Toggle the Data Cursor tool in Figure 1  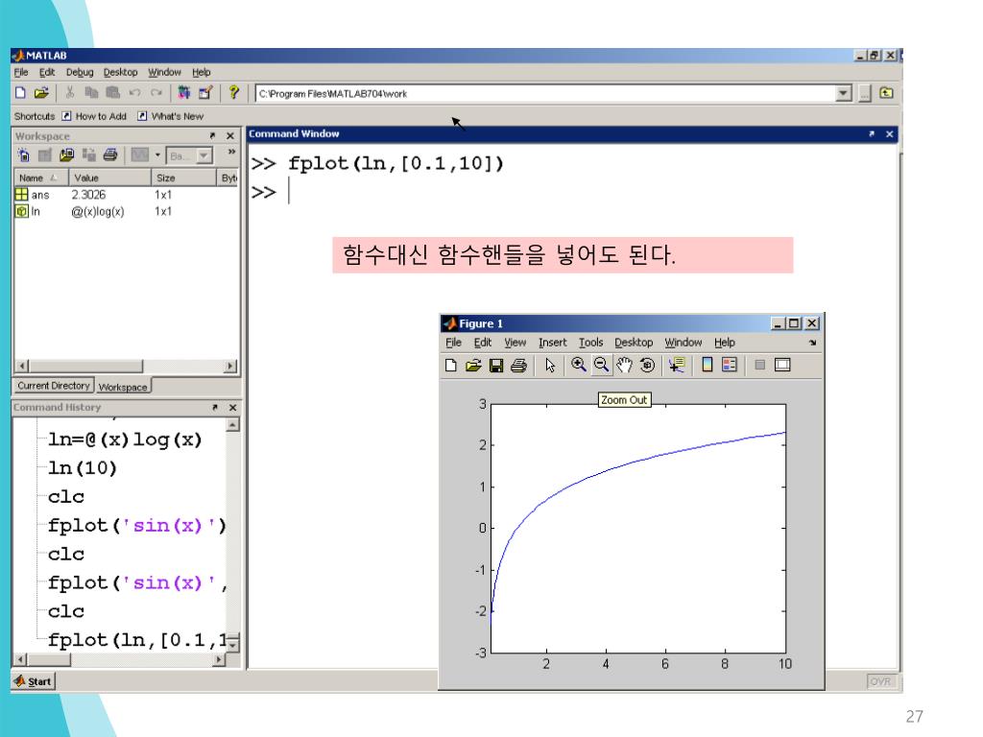[x=677, y=365]
